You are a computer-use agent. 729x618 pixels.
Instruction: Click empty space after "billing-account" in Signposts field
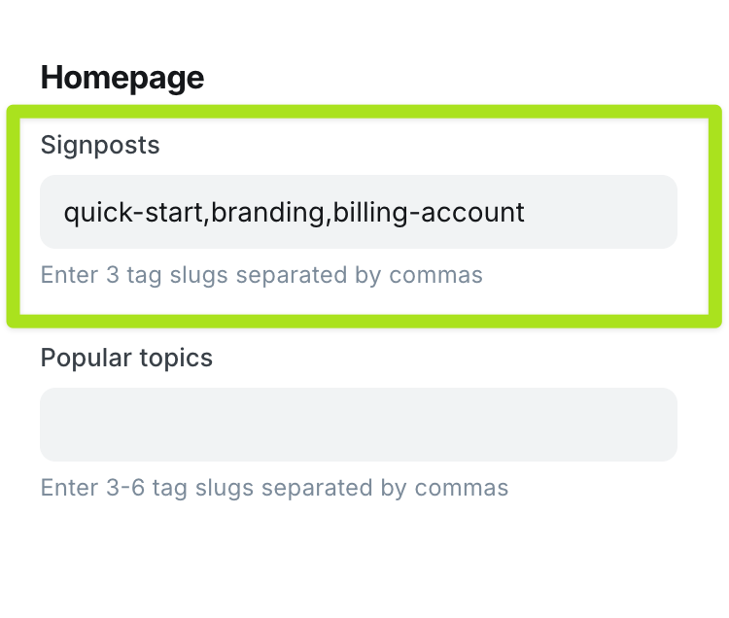pyautogui.click(x=598, y=212)
